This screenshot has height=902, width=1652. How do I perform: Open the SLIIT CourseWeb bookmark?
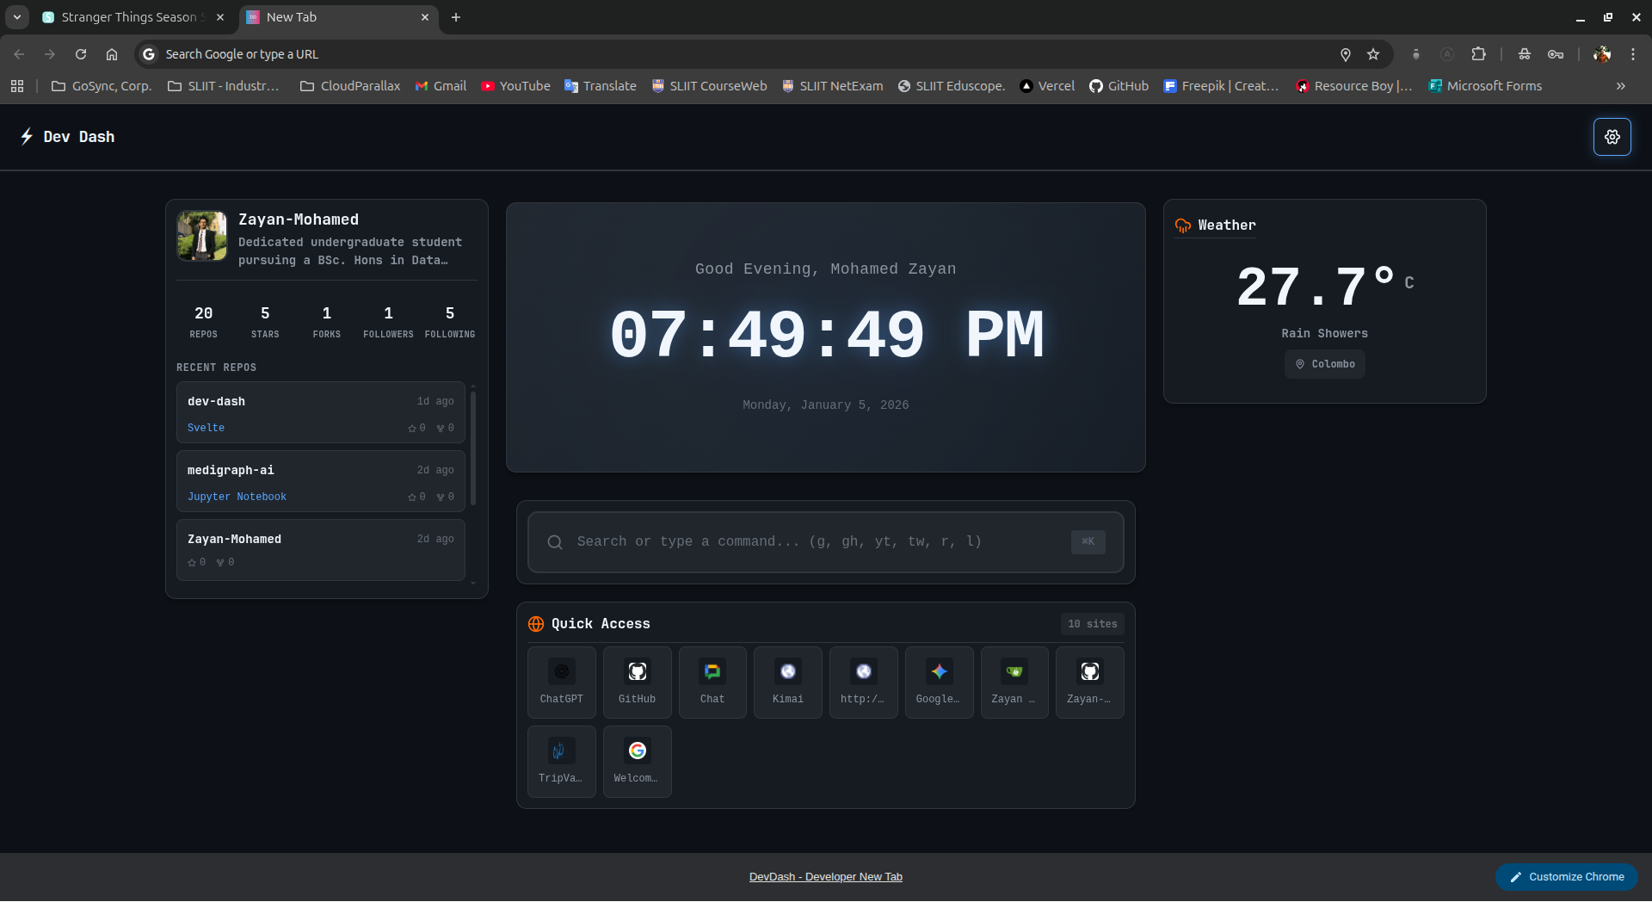pos(709,86)
